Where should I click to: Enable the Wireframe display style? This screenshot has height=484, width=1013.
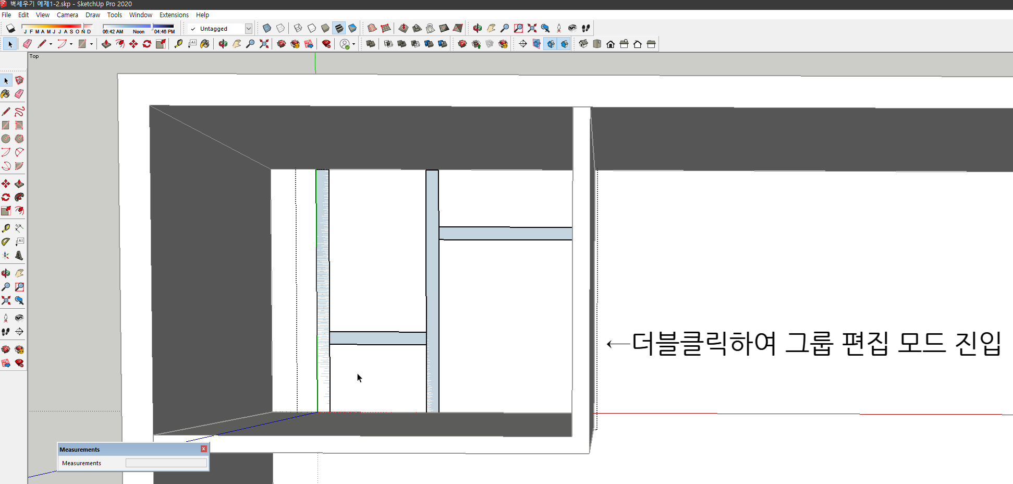click(x=298, y=28)
